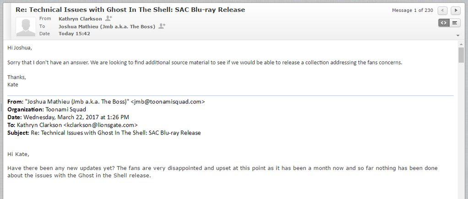Click recipient Joshua Mathieu (Jmb a.k.a. The Boss)

tap(107, 27)
